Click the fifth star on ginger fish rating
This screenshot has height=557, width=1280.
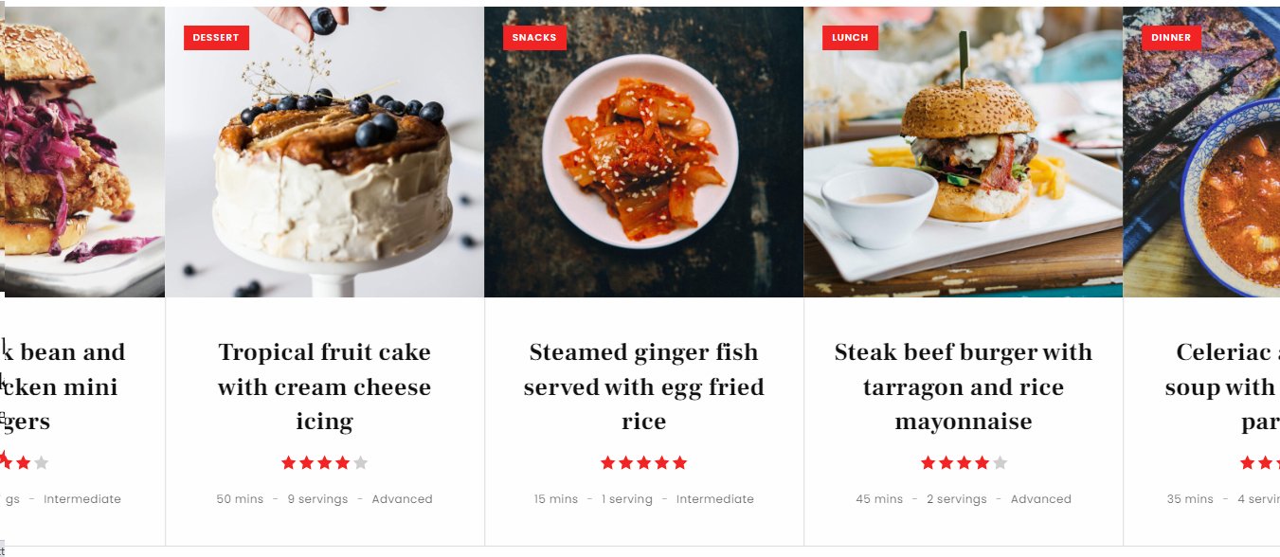pos(679,463)
